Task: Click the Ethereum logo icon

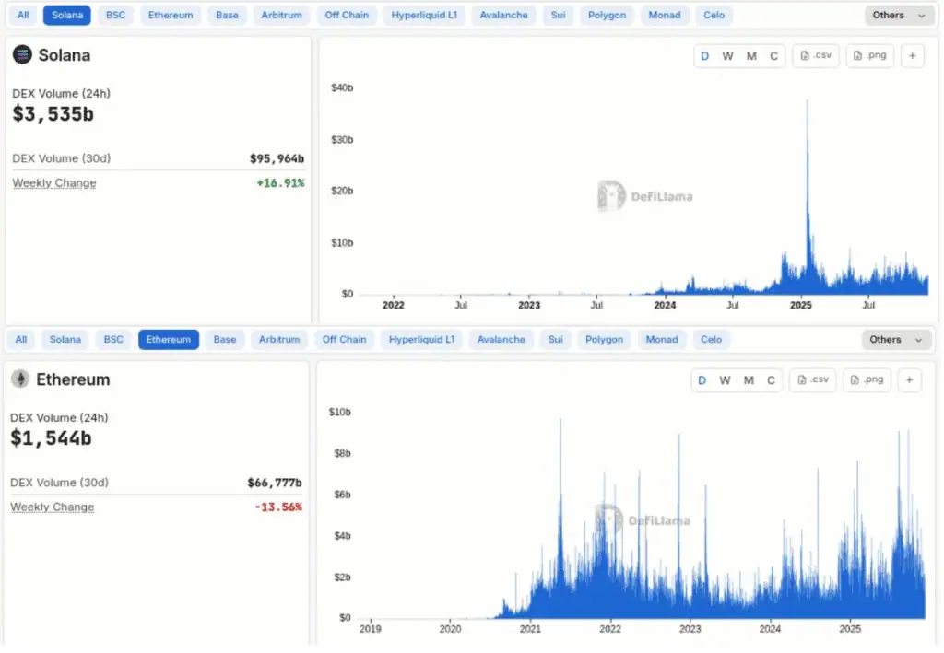Action: tap(20, 379)
